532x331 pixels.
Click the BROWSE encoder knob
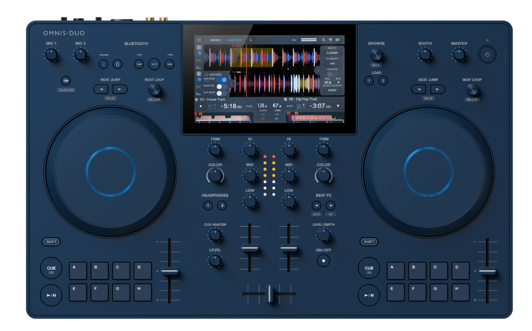click(376, 54)
